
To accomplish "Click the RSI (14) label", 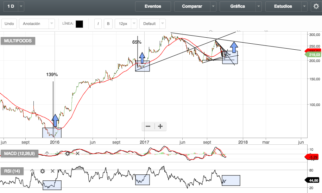I will [12, 171].
